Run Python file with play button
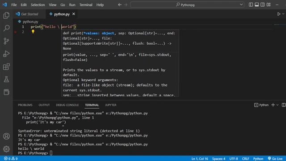This screenshot has width=286, height=161. (x=279, y=14)
